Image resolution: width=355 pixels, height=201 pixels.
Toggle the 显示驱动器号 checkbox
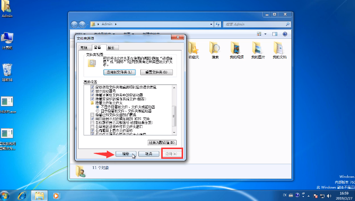pos(92,91)
